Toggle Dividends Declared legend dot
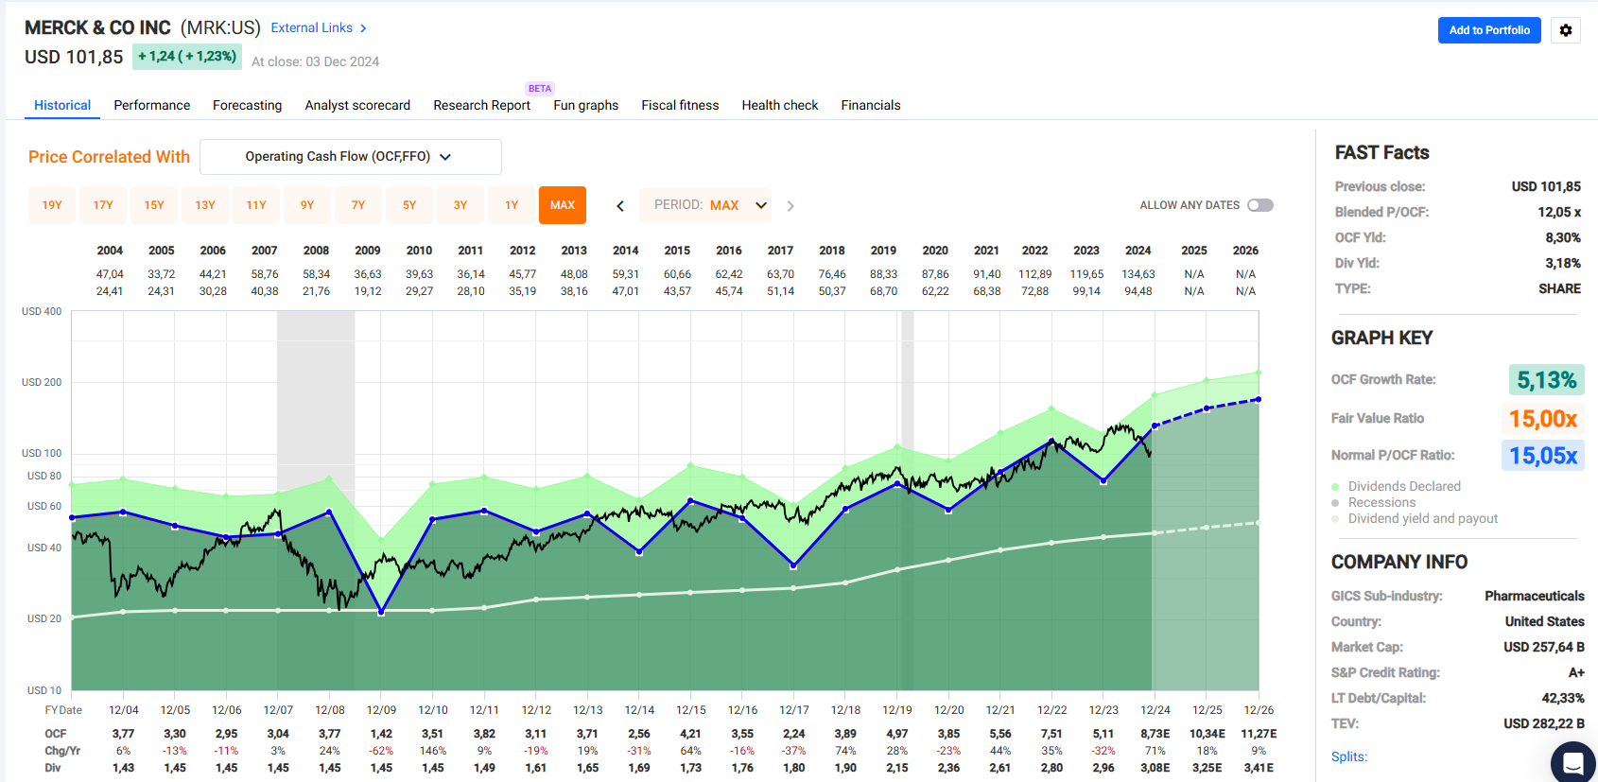The image size is (1598, 782). tap(1335, 486)
